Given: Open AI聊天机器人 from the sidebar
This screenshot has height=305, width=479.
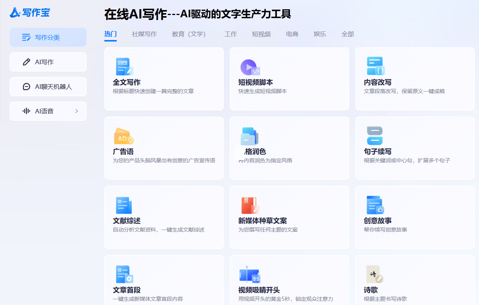Looking at the screenshot, I should coord(48,87).
